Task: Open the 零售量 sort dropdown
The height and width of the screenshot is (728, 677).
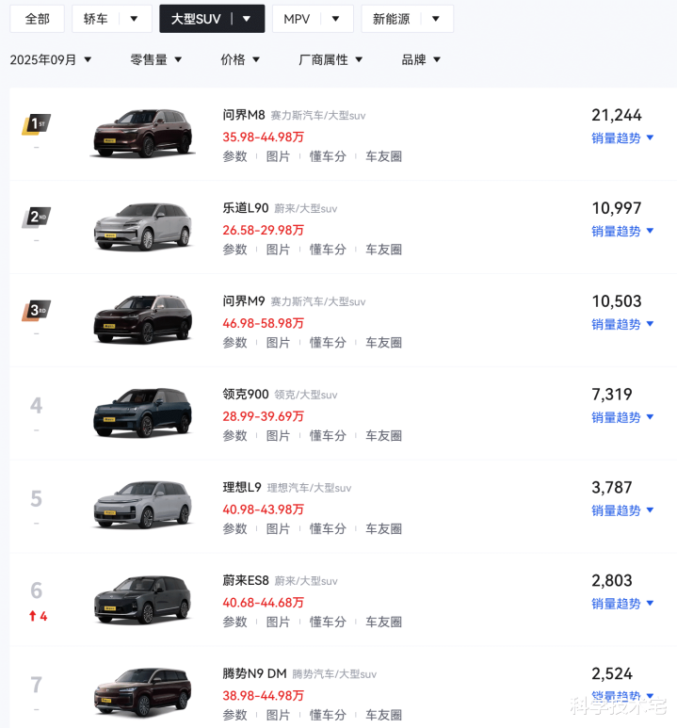Action: pyautogui.click(x=156, y=59)
